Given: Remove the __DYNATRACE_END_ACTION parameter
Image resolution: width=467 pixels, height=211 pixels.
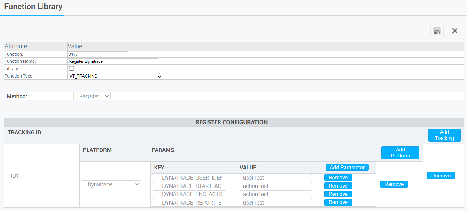Looking at the screenshot, I should (x=338, y=194).
